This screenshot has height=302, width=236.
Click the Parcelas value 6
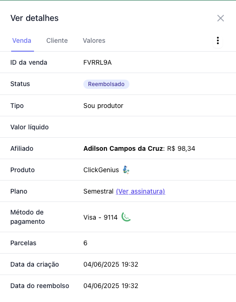click(85, 243)
